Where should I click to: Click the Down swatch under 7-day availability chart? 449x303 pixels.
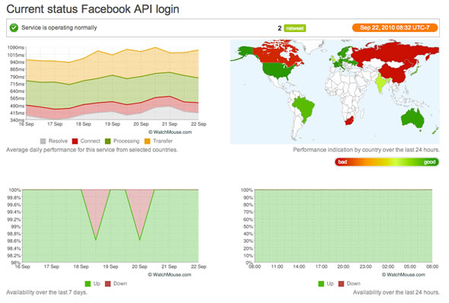pos(107,284)
